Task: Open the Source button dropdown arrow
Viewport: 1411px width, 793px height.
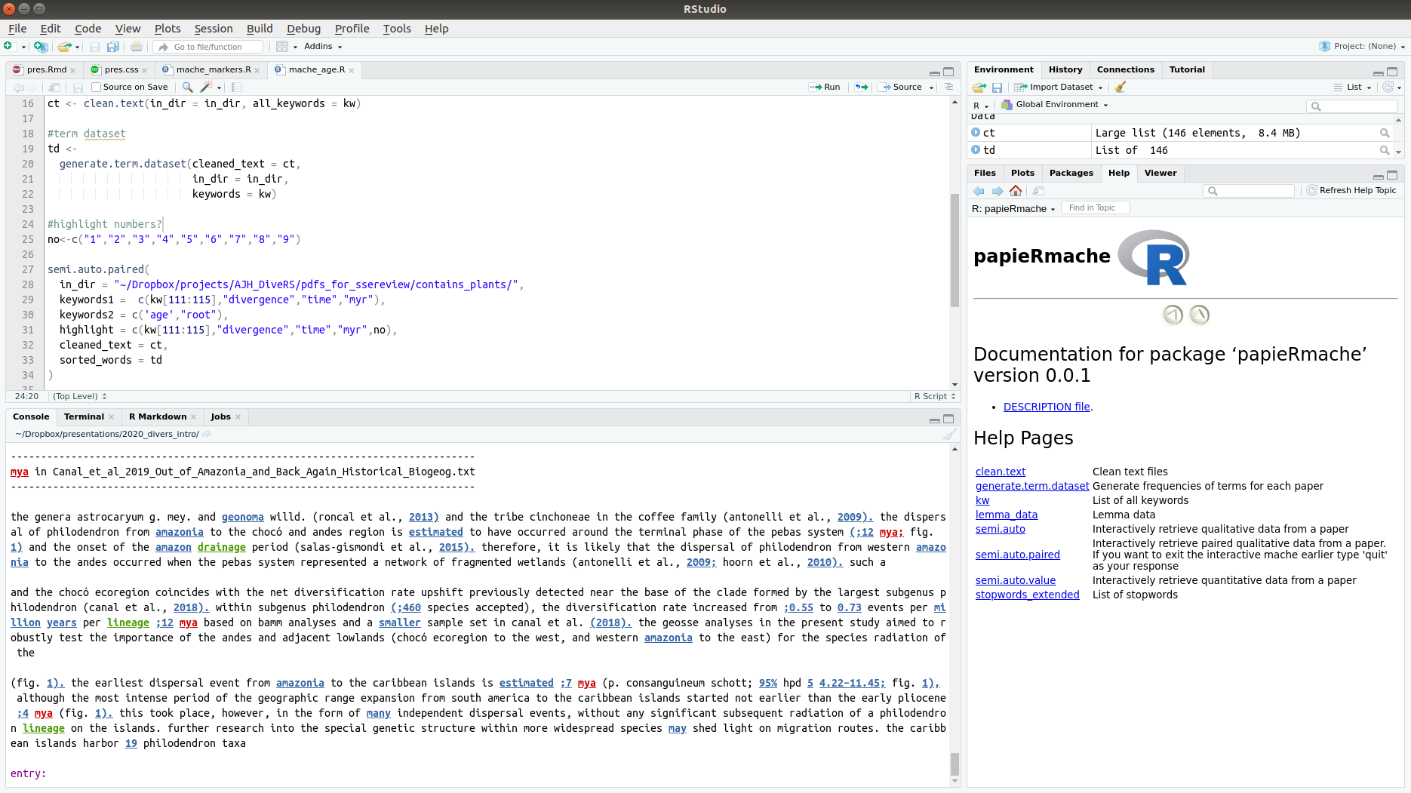Action: pyautogui.click(x=932, y=88)
